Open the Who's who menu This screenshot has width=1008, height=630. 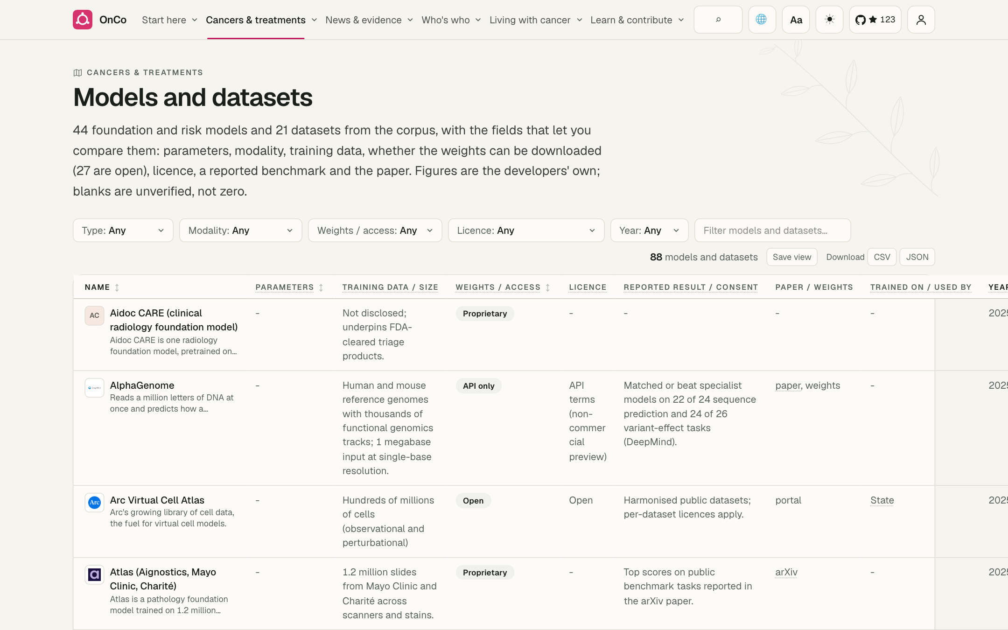pos(451,20)
